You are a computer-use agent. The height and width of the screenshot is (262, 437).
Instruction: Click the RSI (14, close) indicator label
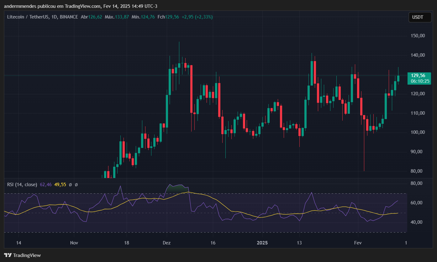click(x=22, y=185)
